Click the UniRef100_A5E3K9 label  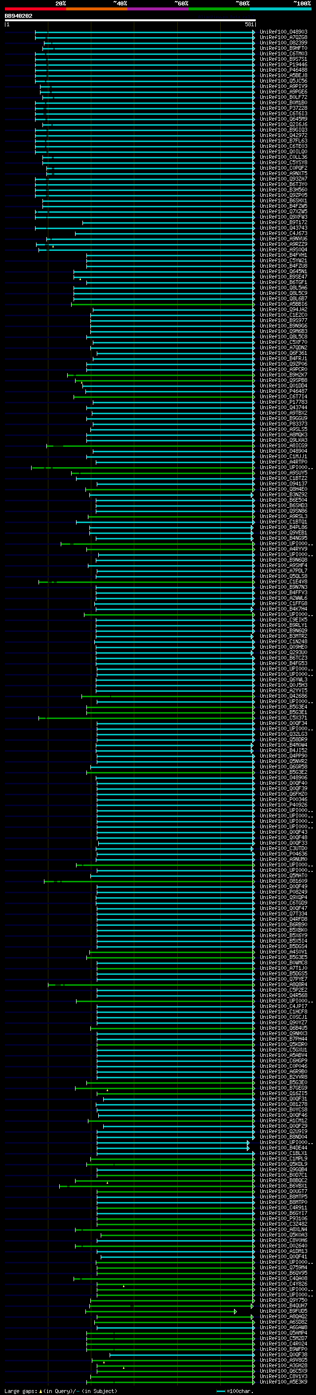pyautogui.click(x=283, y=1382)
